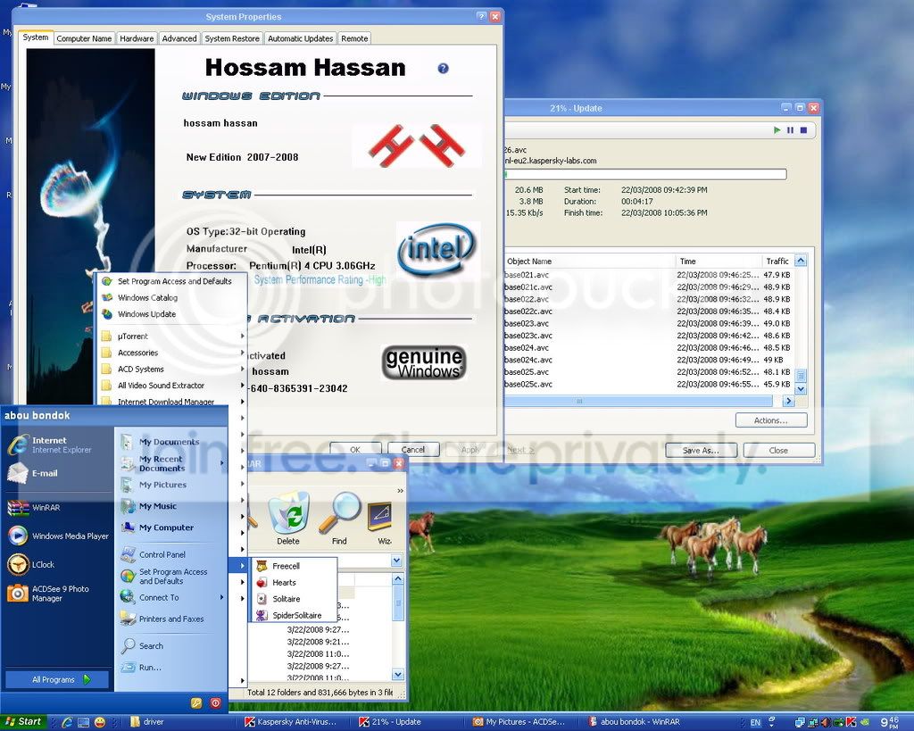The width and height of the screenshot is (914, 731).
Task: Pause the Kaspersky update download
Action: [790, 130]
